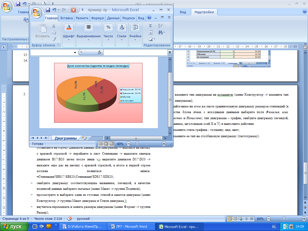Expand the Шрифт group dropdown

(x=69, y=40)
